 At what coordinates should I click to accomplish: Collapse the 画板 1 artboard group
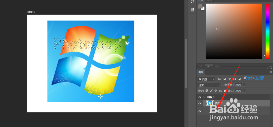pos(204,97)
